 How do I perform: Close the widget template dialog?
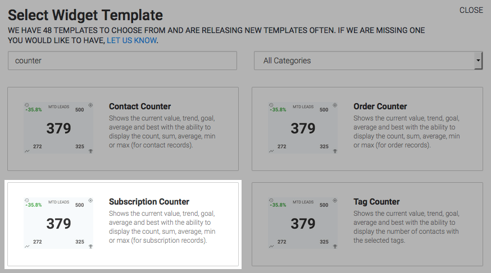pos(471,10)
